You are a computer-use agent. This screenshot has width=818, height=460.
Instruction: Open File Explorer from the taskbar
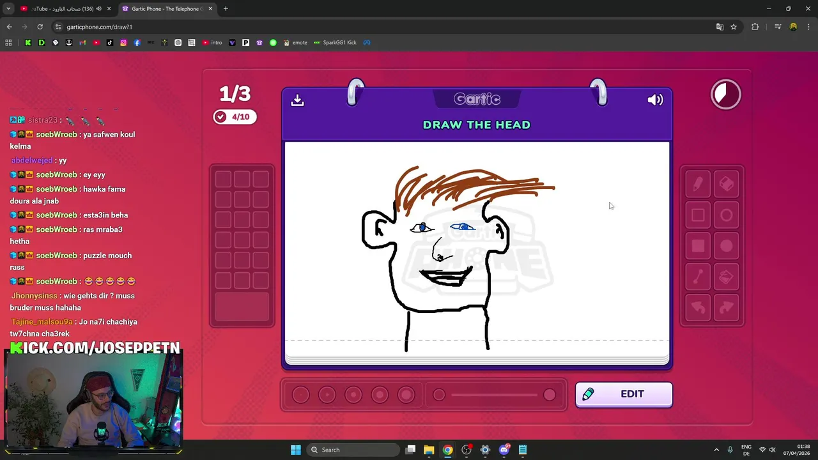coord(429,450)
